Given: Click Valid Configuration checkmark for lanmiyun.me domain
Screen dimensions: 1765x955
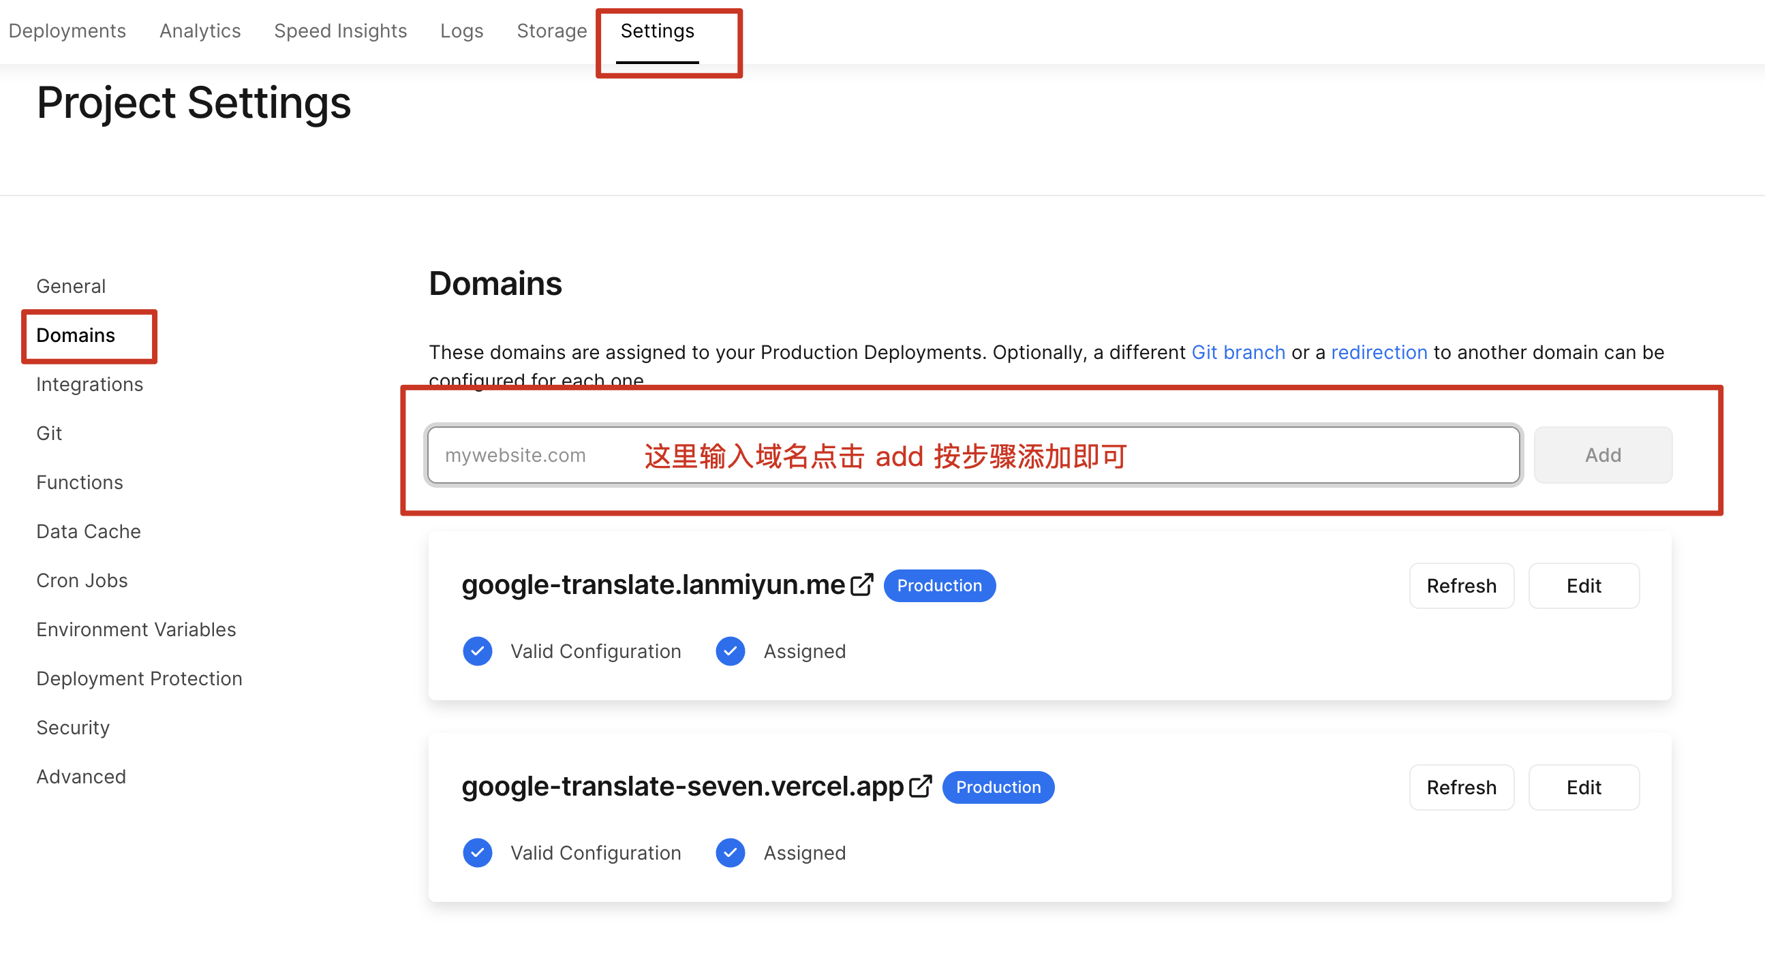Looking at the screenshot, I should coord(478,651).
